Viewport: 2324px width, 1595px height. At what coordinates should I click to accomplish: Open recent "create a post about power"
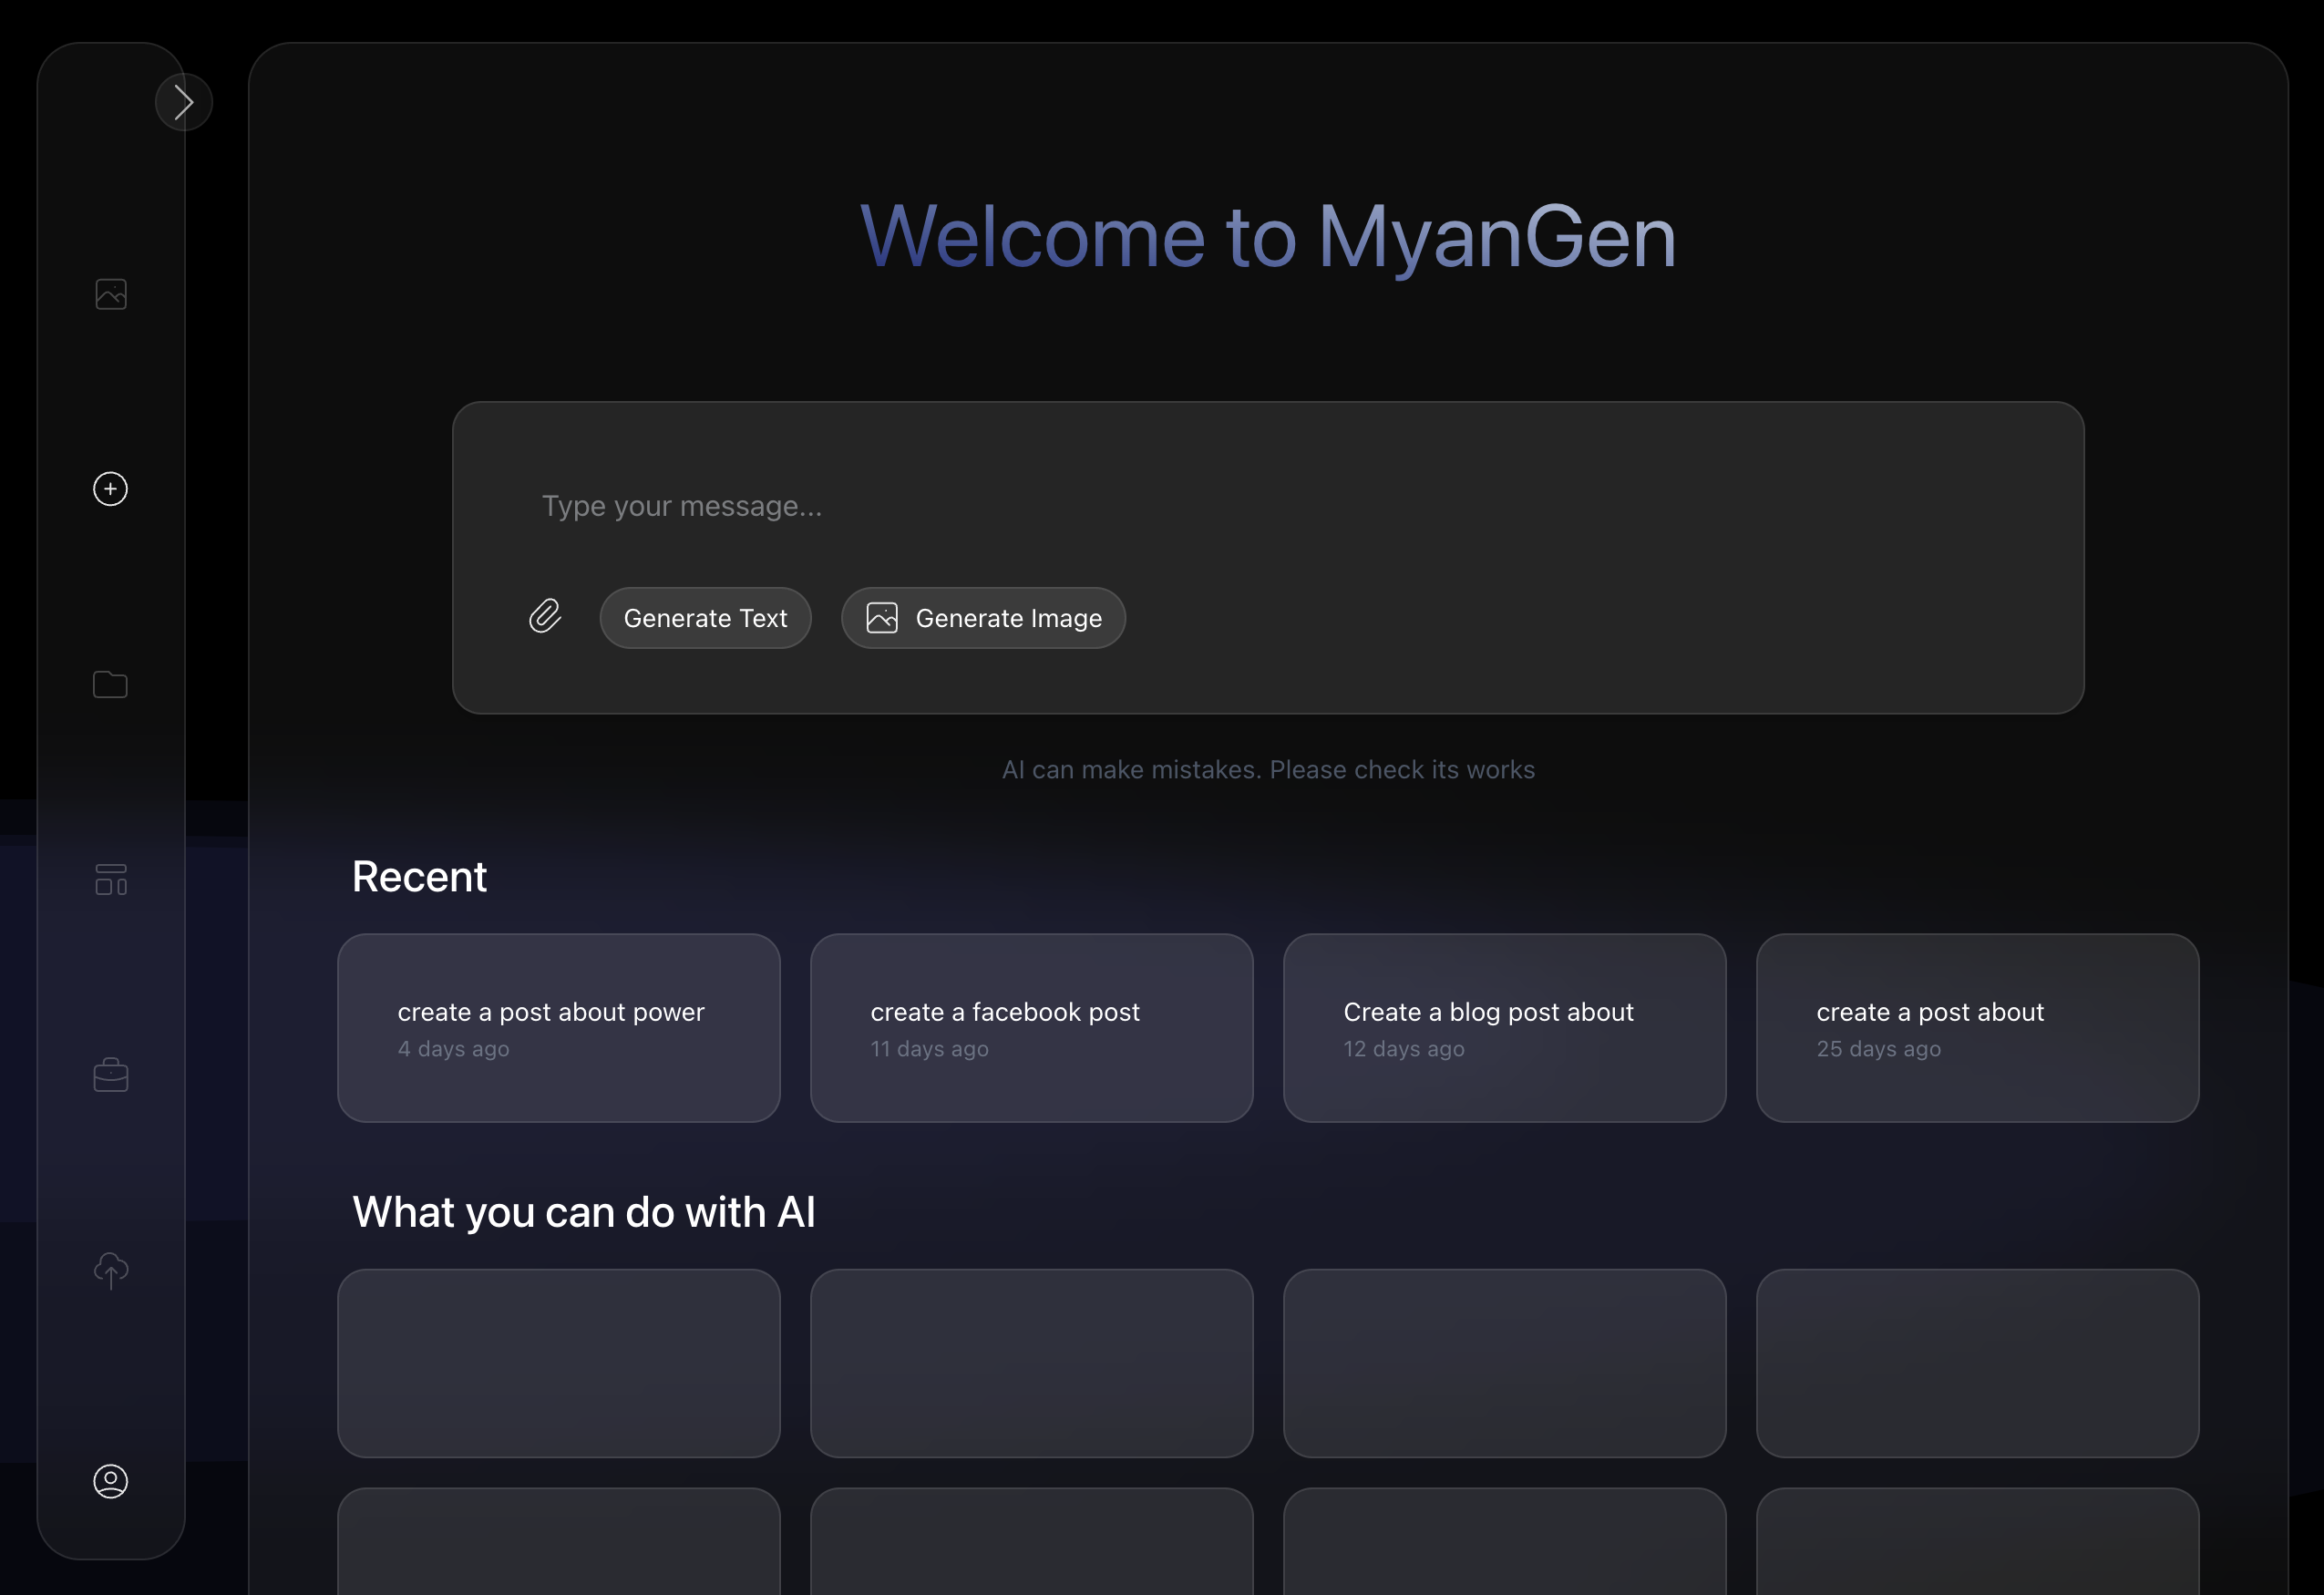(x=558, y=1028)
